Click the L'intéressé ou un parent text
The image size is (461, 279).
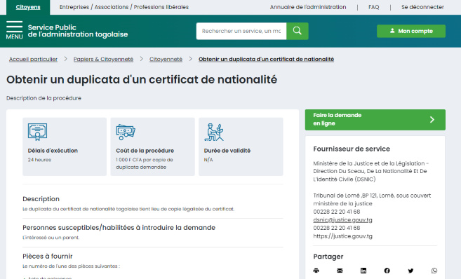coord(51,238)
